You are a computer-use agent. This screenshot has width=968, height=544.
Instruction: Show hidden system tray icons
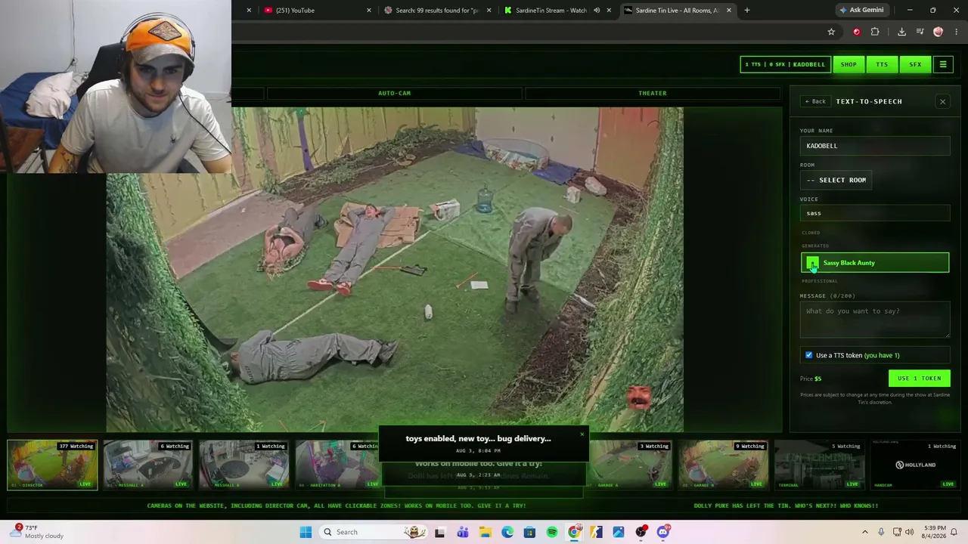tap(865, 532)
